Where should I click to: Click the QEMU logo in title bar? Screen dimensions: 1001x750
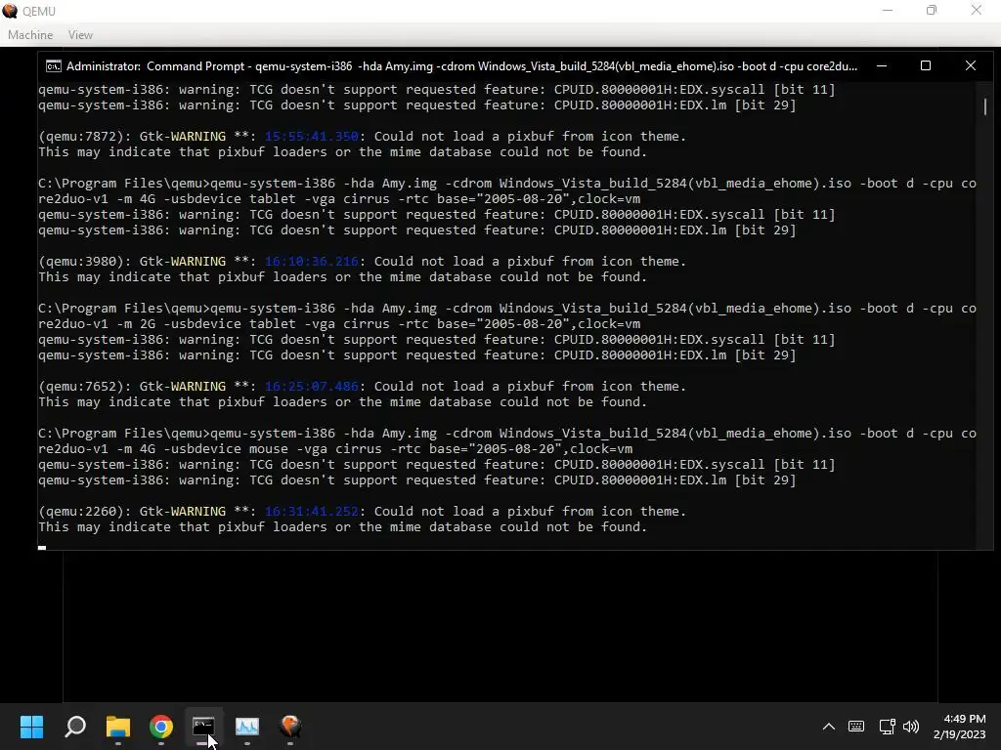(10, 11)
